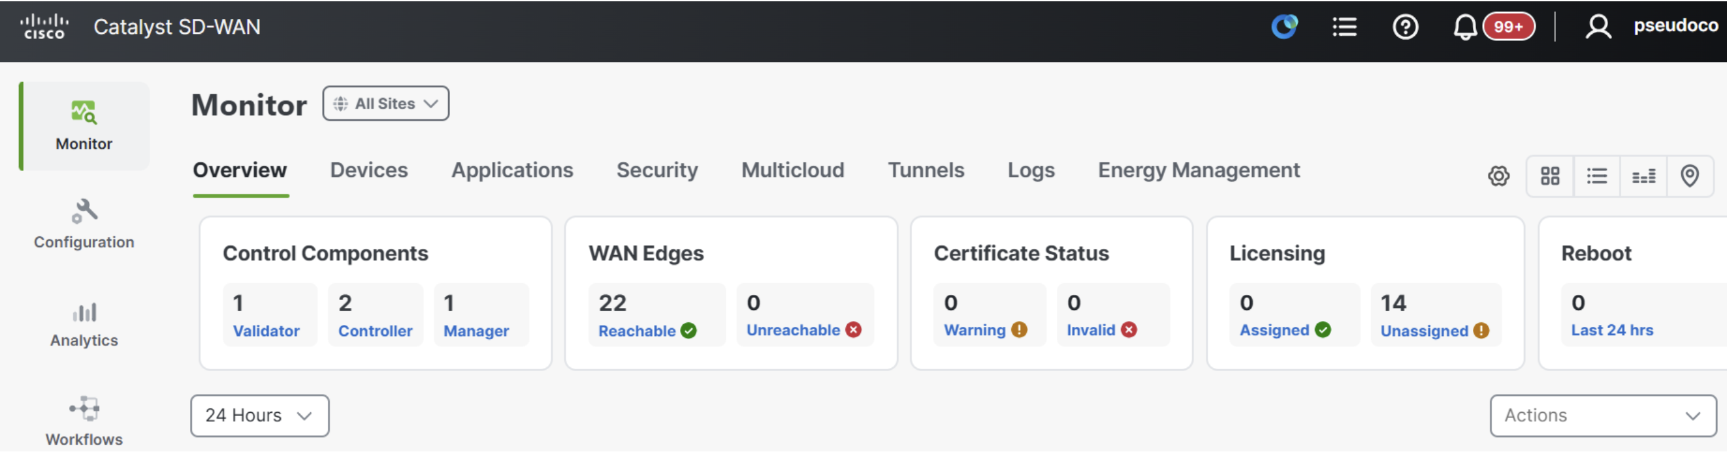Click the orange Warning status icon
1727x454 pixels.
click(x=1019, y=330)
